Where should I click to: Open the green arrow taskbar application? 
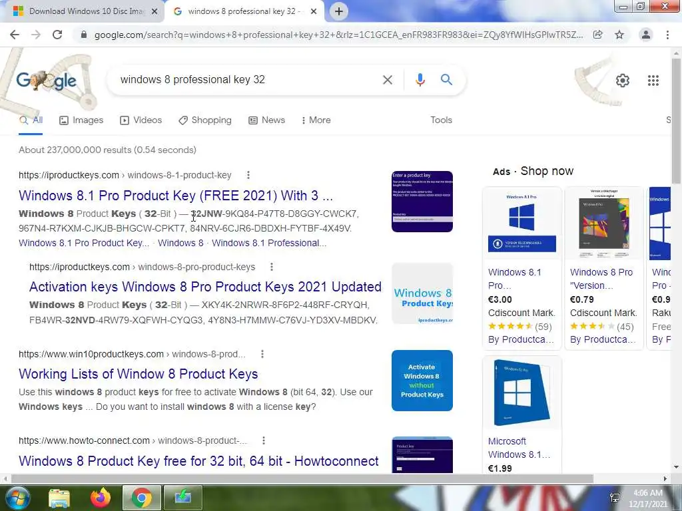(183, 498)
